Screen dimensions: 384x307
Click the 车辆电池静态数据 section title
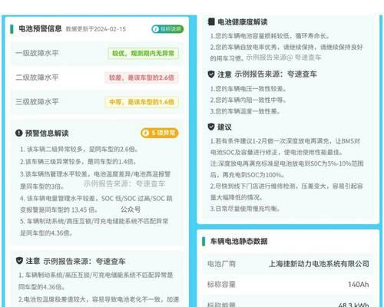pyautogui.click(x=239, y=241)
